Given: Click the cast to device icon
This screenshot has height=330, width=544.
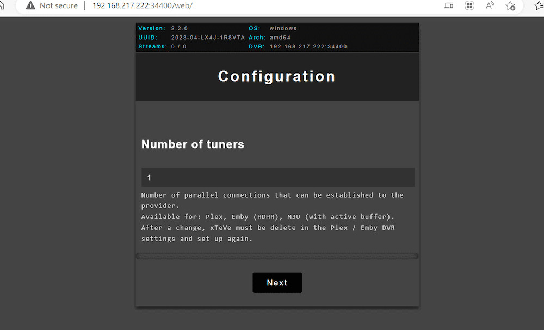Looking at the screenshot, I should pos(449,5).
